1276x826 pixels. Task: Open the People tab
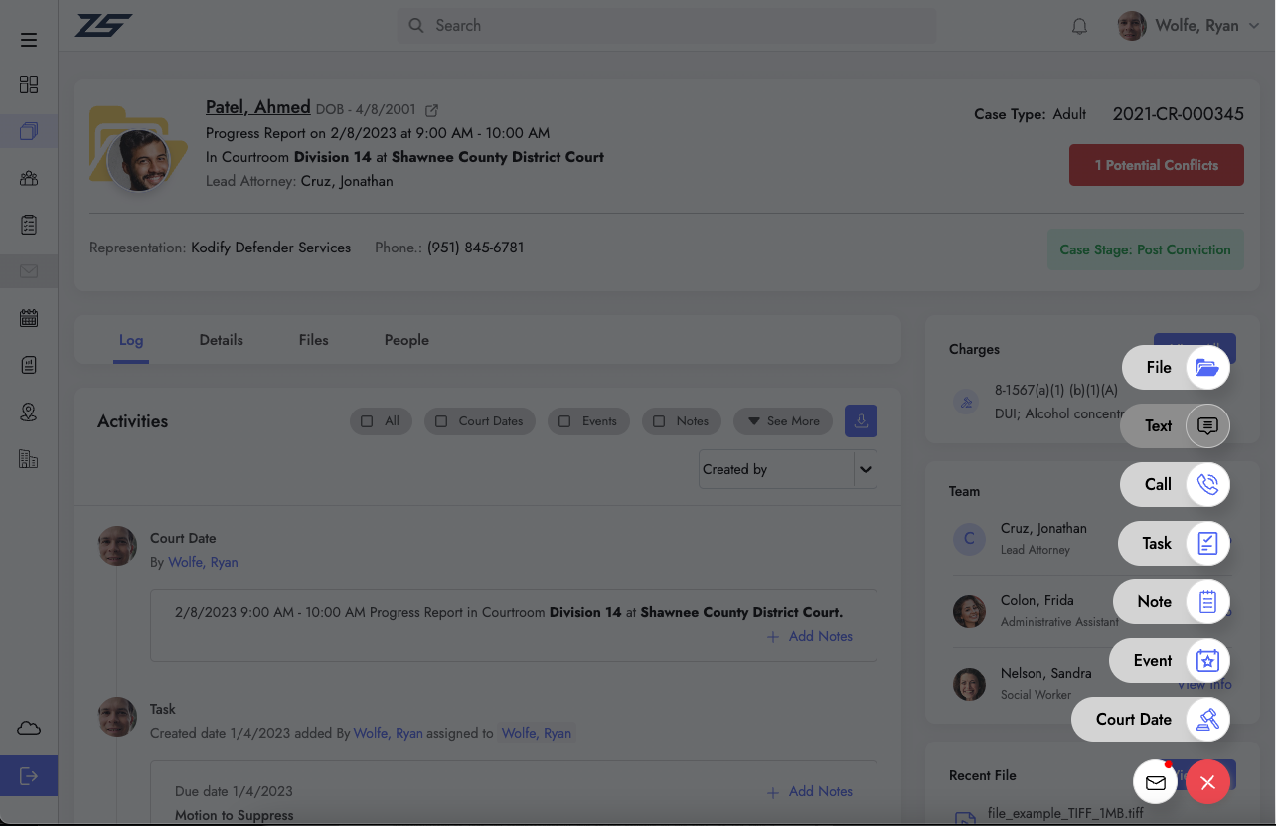(x=406, y=340)
